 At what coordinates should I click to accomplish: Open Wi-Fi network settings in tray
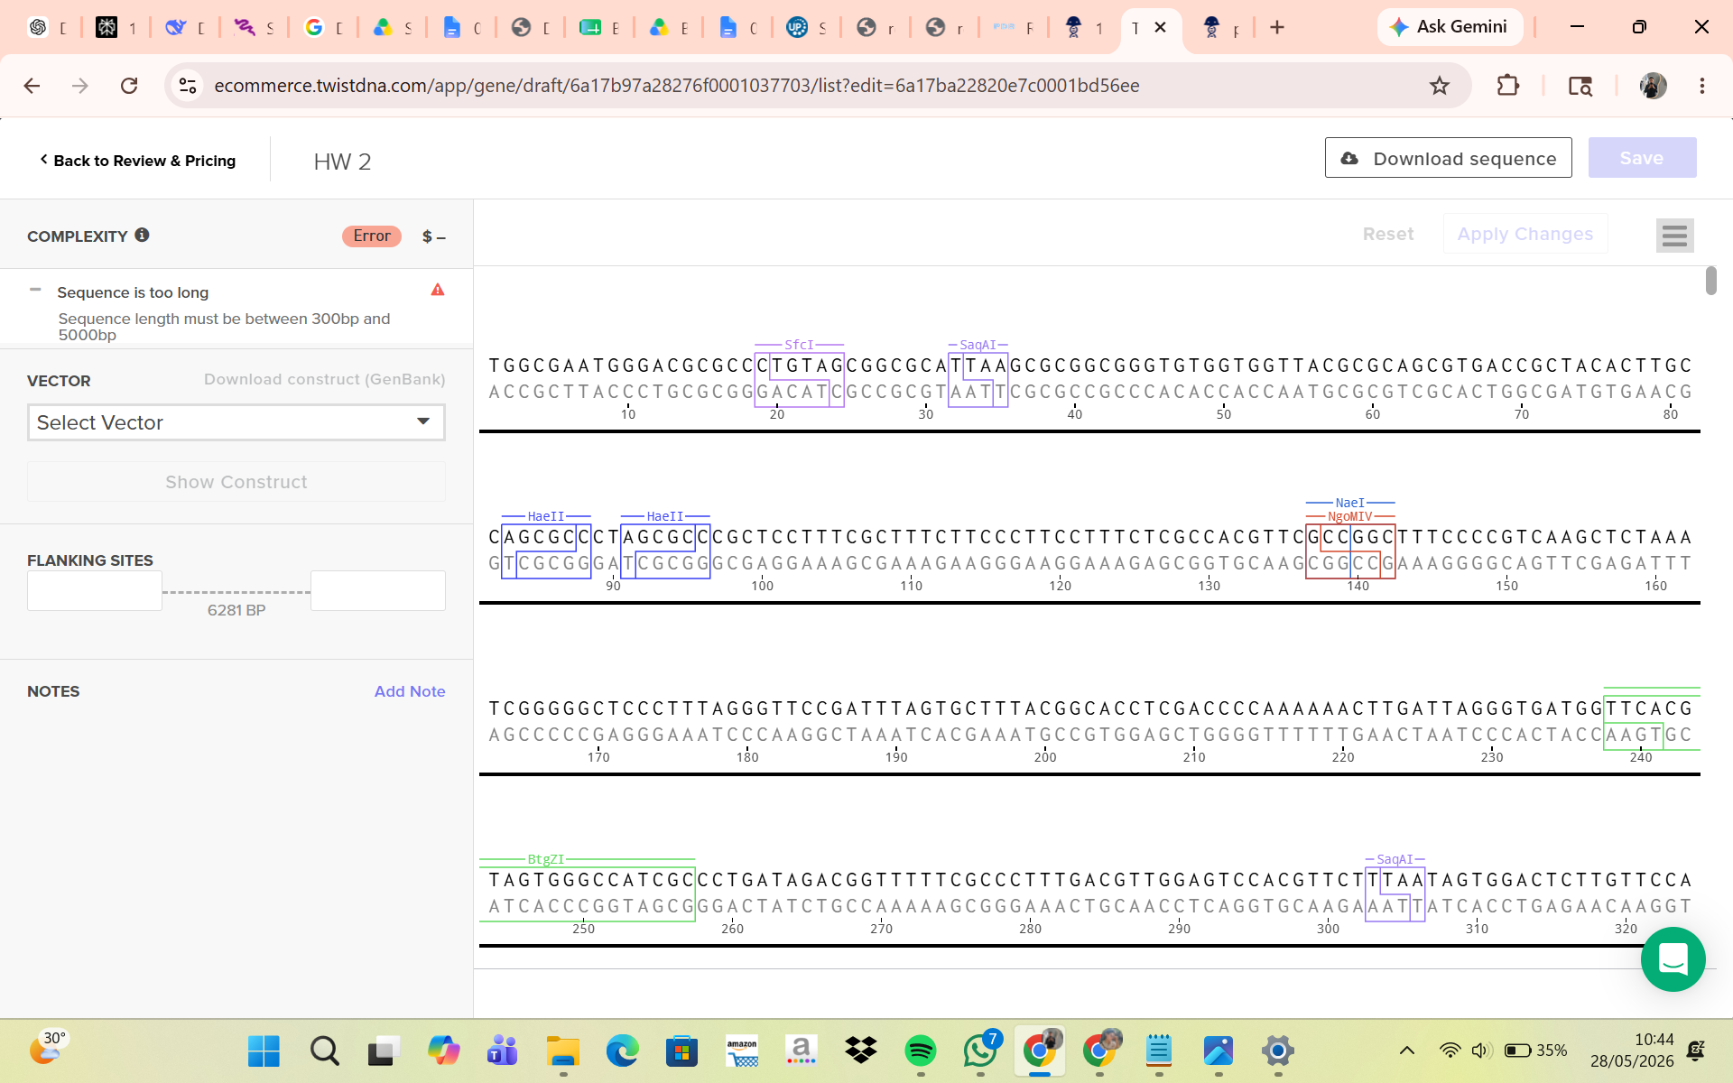pos(1450,1051)
